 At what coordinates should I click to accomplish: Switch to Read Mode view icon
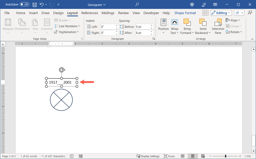tap(183, 156)
